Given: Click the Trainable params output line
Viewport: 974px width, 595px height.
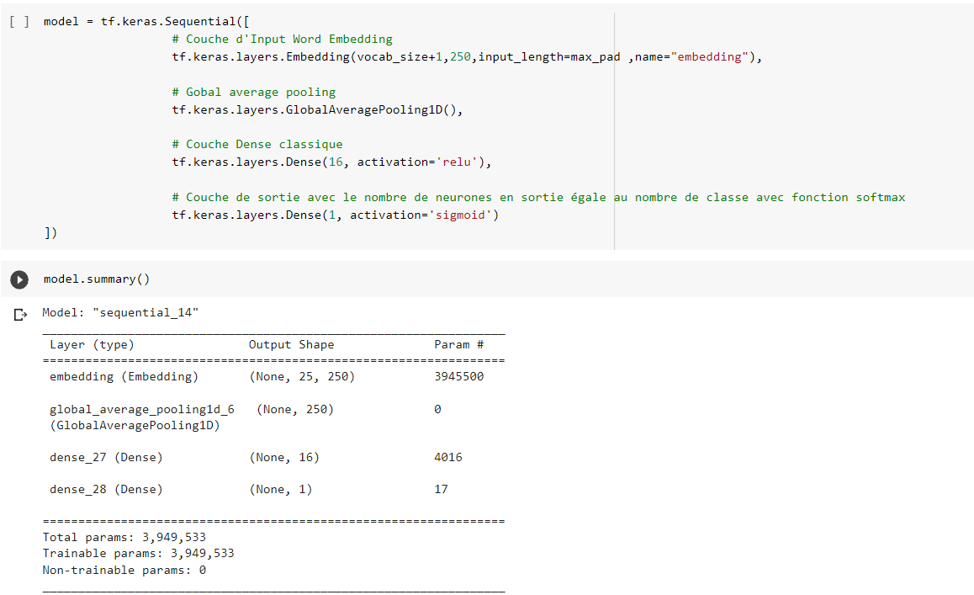Looking at the screenshot, I should [x=137, y=553].
